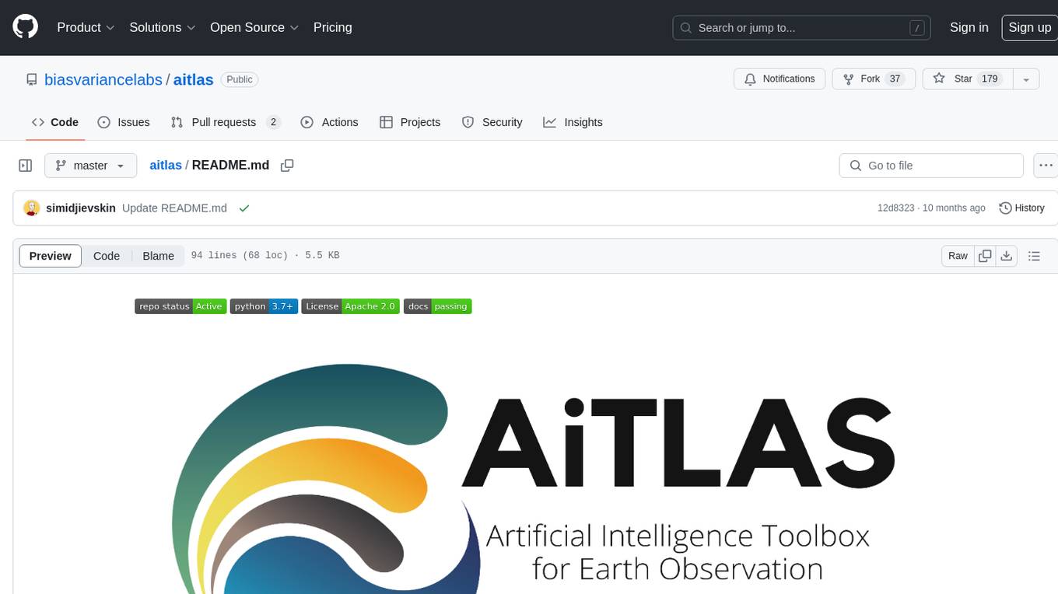The height and width of the screenshot is (594, 1058).
Task: Show commit check status checkmark
Action: (244, 208)
